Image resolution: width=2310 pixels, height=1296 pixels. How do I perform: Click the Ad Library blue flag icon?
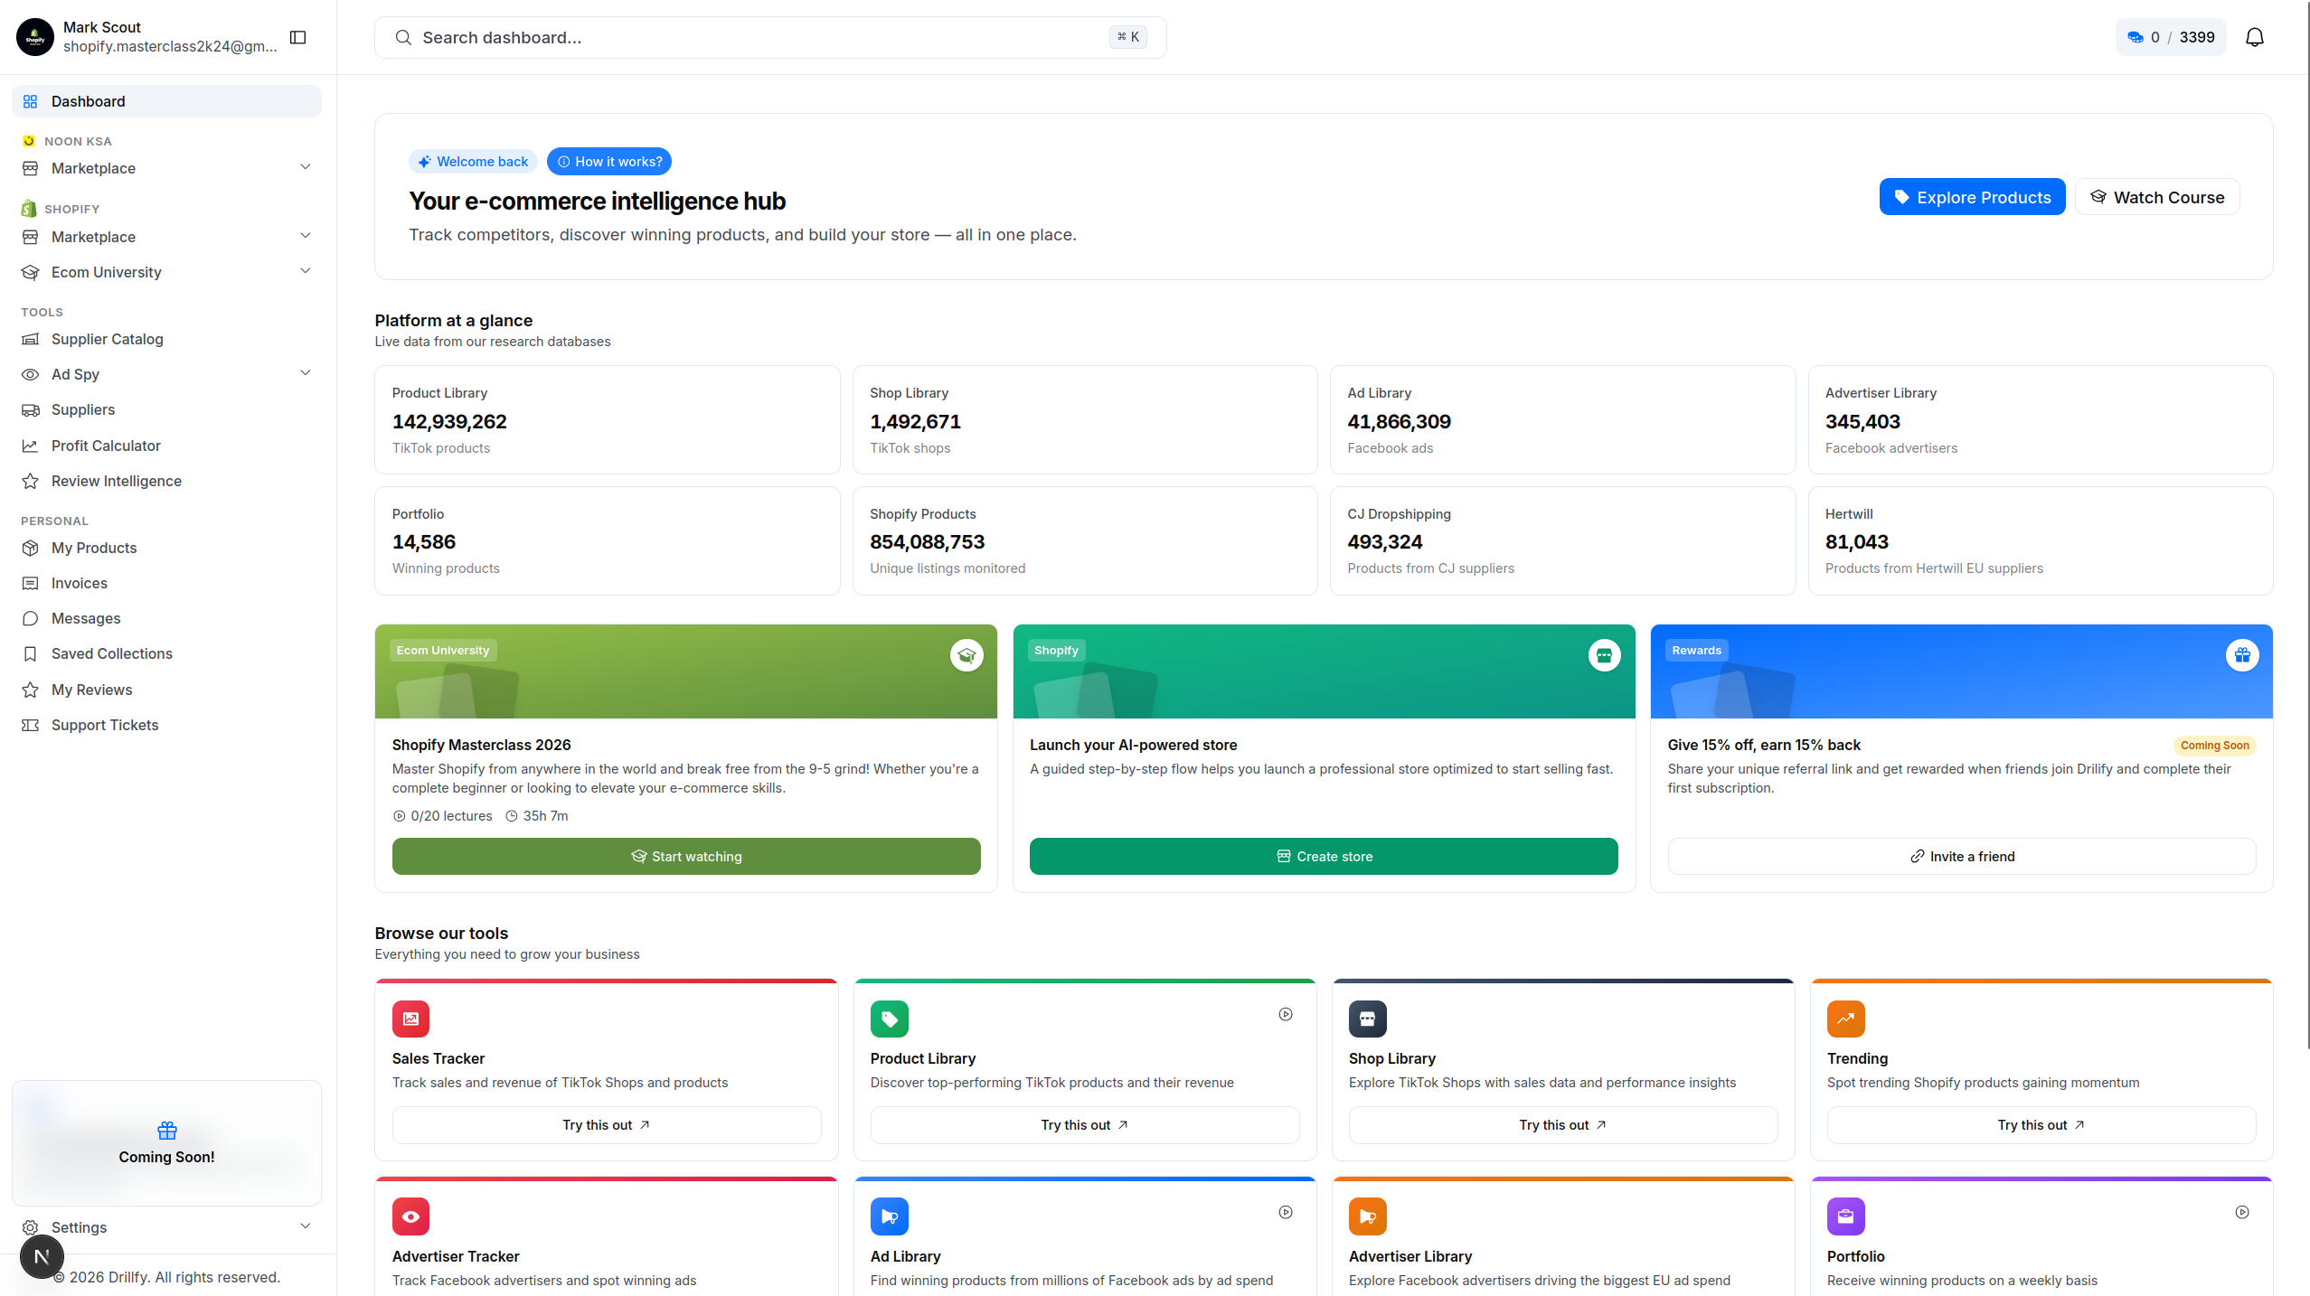(x=890, y=1216)
